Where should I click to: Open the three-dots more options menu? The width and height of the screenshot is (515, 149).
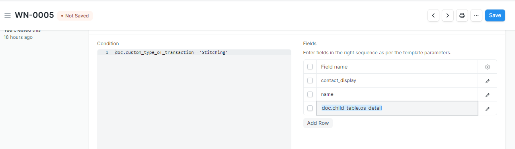pos(476,15)
